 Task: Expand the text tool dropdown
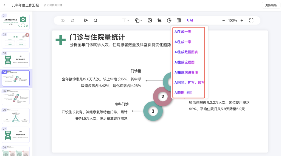point(125,20)
